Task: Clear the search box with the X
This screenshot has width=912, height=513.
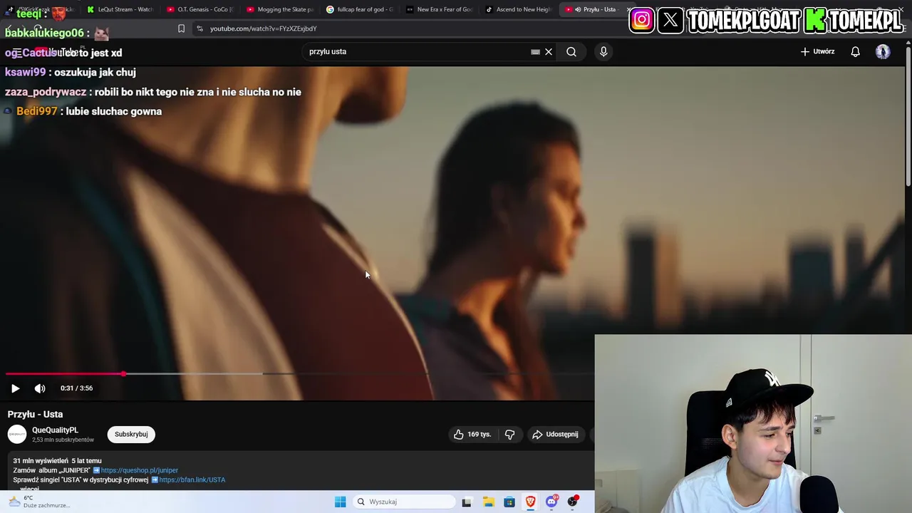Action: (549, 51)
